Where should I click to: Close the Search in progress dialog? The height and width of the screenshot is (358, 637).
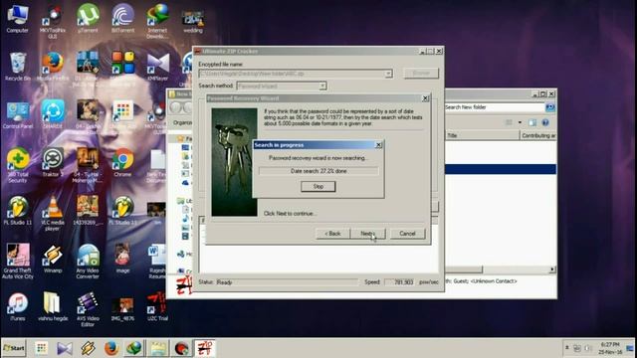(x=378, y=145)
